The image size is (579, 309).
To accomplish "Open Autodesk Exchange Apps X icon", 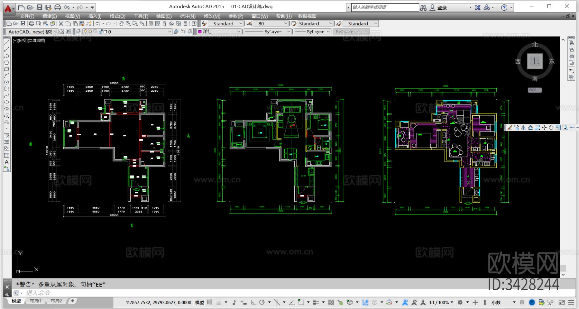I will [x=478, y=7].
